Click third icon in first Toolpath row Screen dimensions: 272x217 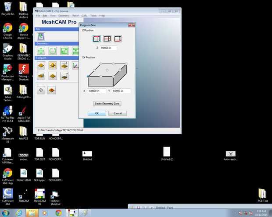tap(64, 66)
